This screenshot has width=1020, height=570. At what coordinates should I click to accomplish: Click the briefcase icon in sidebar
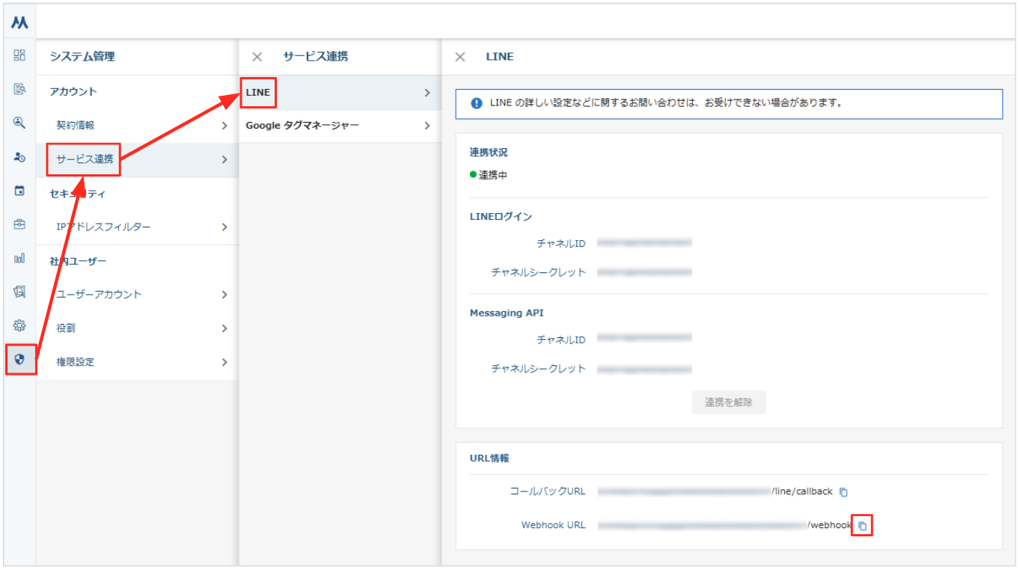pyautogui.click(x=19, y=224)
